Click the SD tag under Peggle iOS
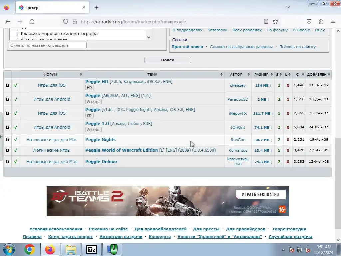 click(x=89, y=116)
